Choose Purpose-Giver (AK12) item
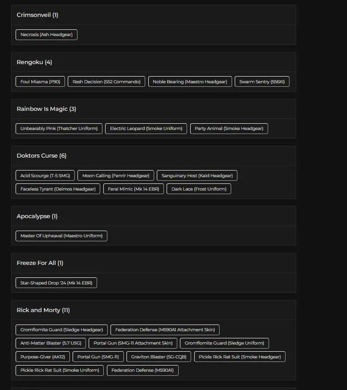Image resolution: width=347 pixels, height=390 pixels. [x=42, y=357]
